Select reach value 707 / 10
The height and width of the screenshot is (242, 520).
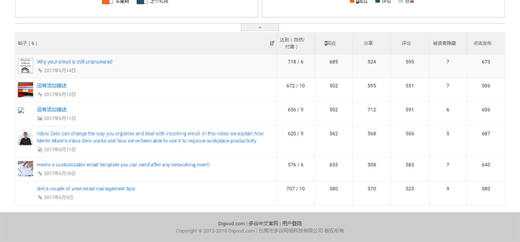coord(295,189)
